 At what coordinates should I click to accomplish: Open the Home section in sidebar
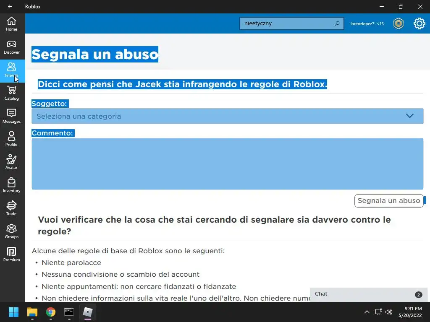coord(11,24)
